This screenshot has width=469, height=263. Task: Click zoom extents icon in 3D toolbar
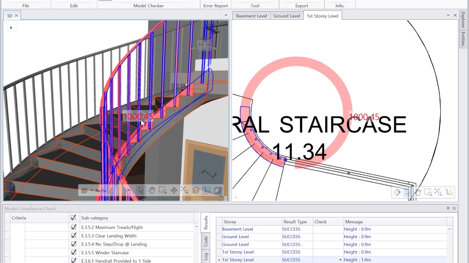pos(185,190)
